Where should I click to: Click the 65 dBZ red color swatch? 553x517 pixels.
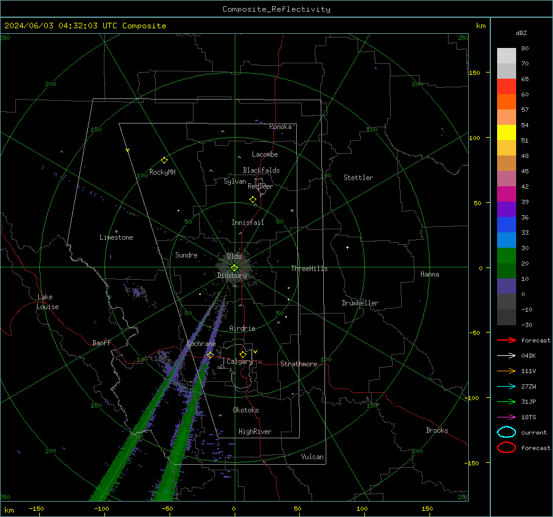pyautogui.click(x=506, y=86)
